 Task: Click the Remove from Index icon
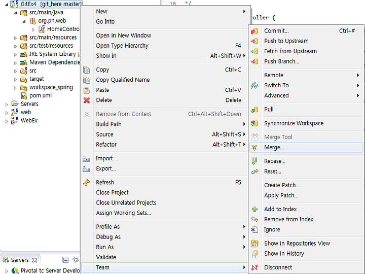pos(254,219)
